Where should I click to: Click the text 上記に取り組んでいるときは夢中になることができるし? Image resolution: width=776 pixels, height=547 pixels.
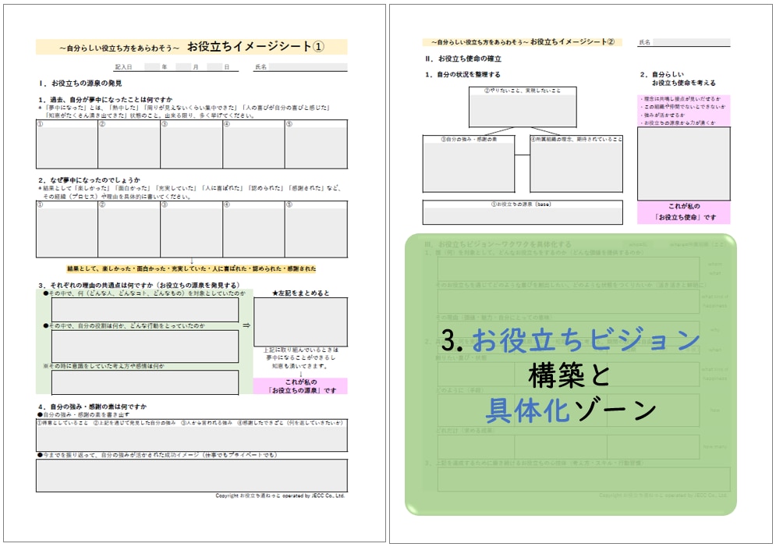tap(300, 353)
